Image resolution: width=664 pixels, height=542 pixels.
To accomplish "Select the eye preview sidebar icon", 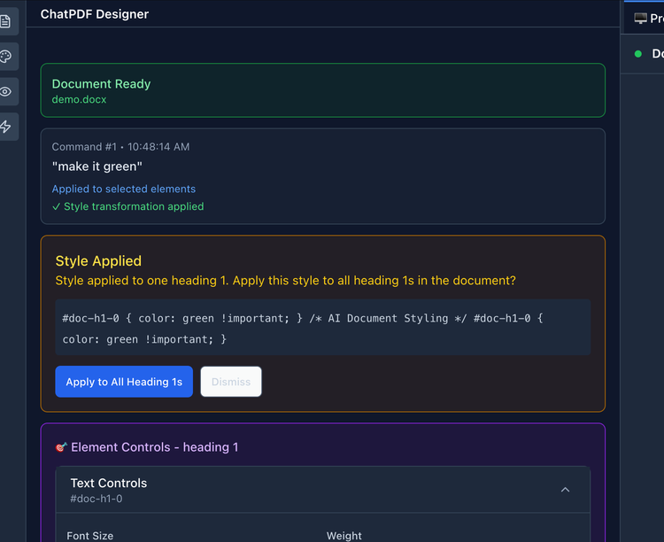I will coord(5,91).
